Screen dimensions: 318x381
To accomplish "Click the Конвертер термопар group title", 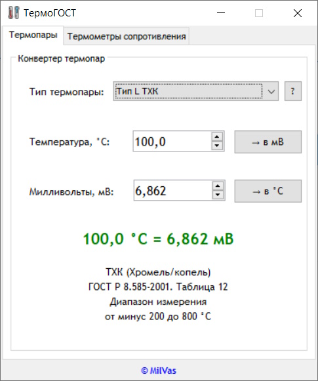I will (62, 58).
